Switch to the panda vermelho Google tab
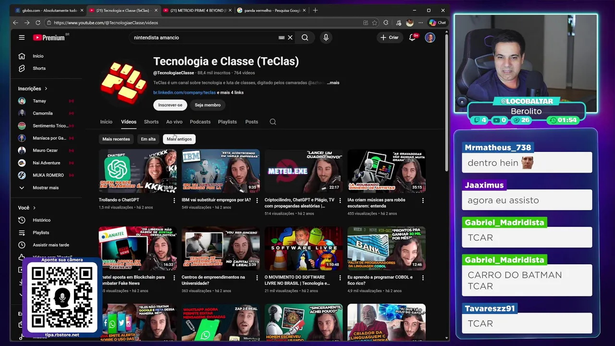Screen dimensions: 615x346 click(271, 10)
